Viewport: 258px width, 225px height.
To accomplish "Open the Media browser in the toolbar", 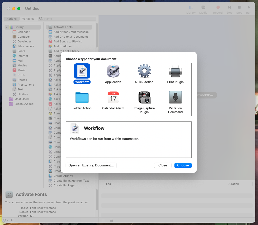I will coord(203,8).
